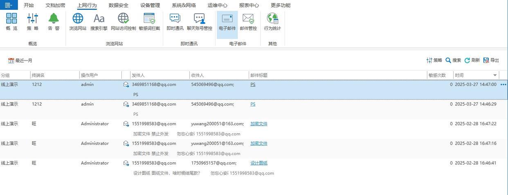Click the 时间 column sort arrow
The image size is (508, 195).
[495, 75]
